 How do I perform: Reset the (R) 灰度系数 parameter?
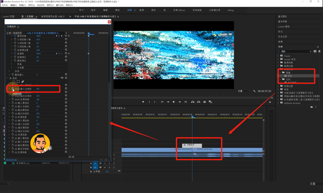coord(66,116)
